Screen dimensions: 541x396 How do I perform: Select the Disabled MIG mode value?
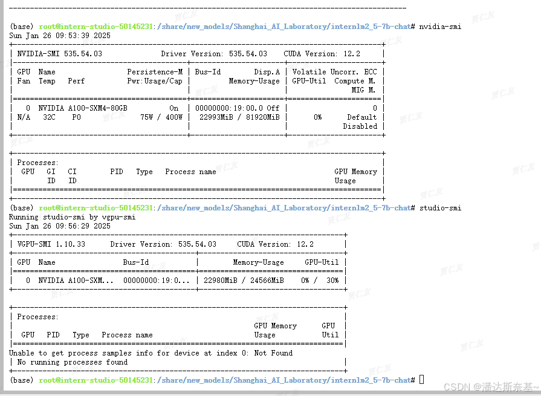(360, 126)
